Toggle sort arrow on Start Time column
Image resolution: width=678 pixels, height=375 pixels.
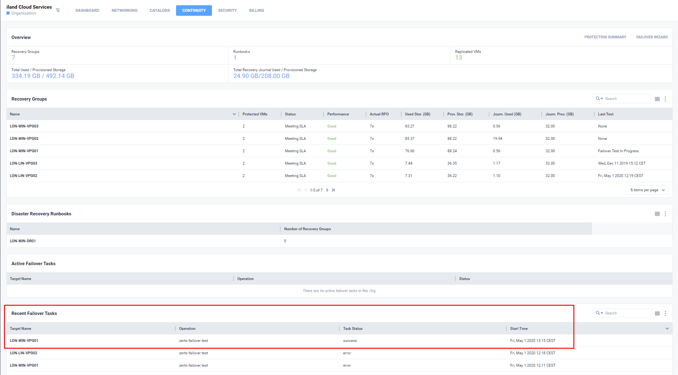click(667, 329)
